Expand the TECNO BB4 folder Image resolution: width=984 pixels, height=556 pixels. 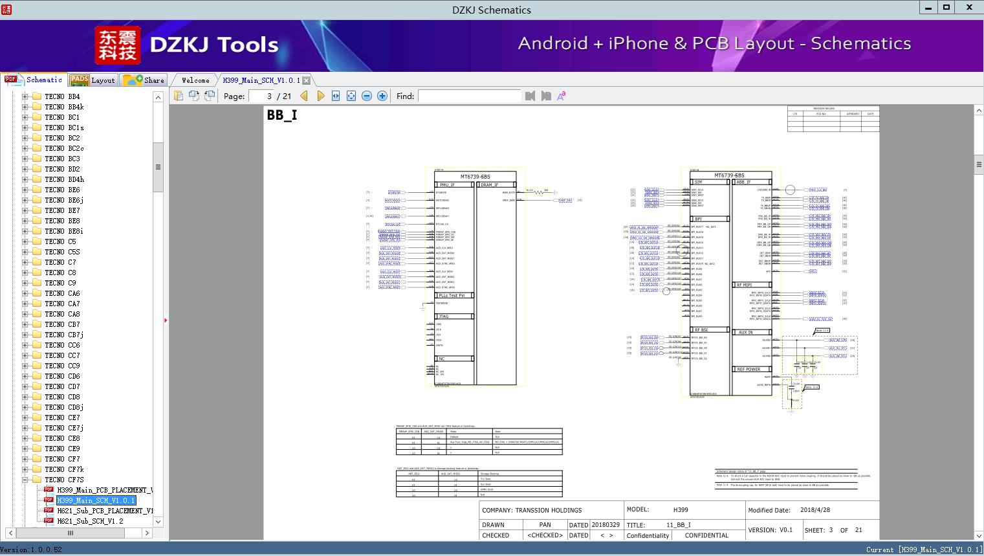(25, 96)
